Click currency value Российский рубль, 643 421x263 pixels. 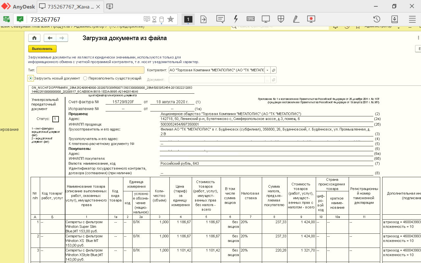[x=180, y=163]
